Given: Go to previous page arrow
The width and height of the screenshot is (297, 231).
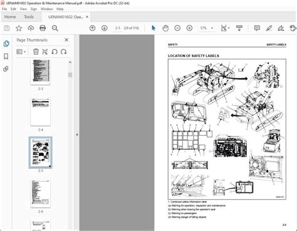Looking at the screenshot, I should pyautogui.click(x=92, y=28).
